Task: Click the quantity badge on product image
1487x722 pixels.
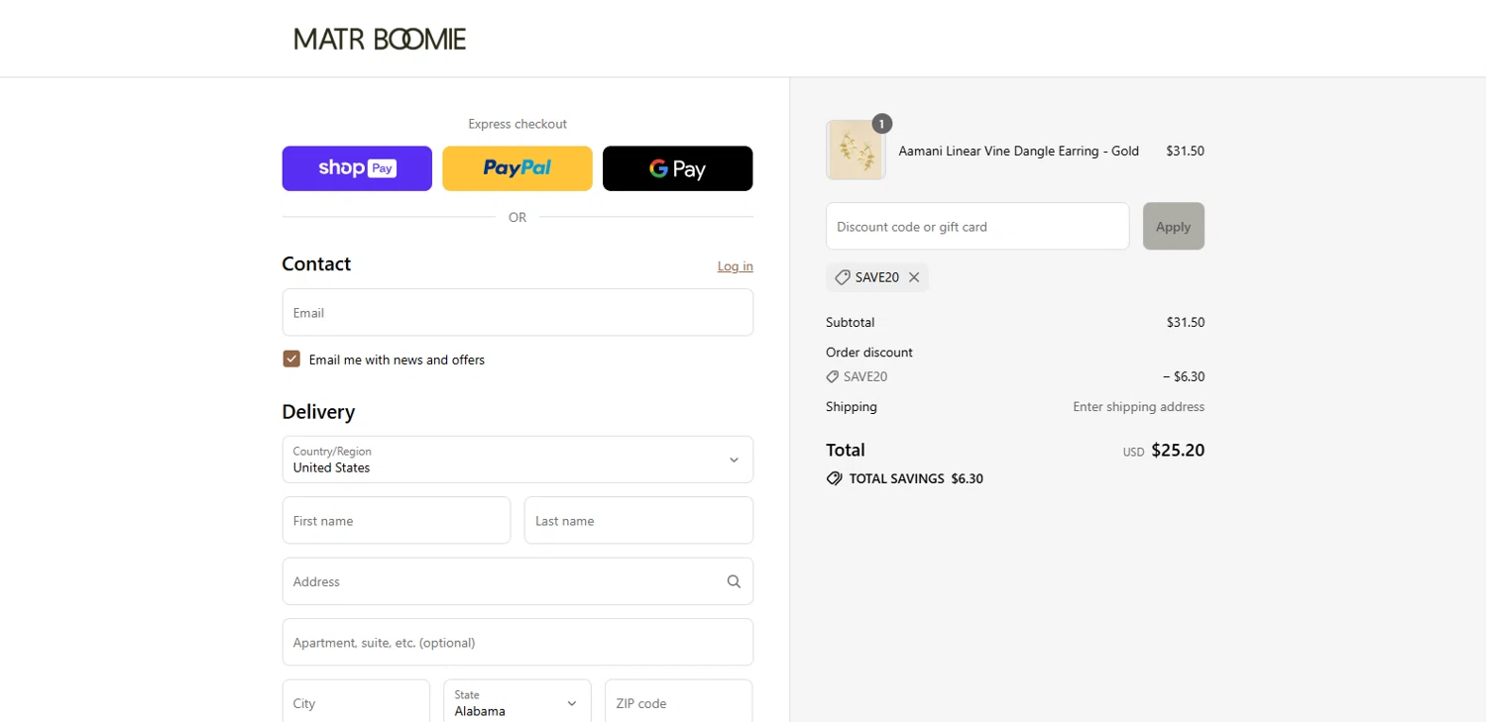Action: point(882,124)
